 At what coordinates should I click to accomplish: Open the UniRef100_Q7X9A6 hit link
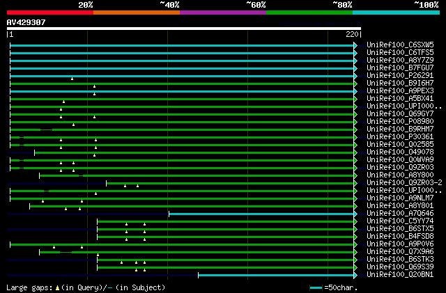coord(400,251)
